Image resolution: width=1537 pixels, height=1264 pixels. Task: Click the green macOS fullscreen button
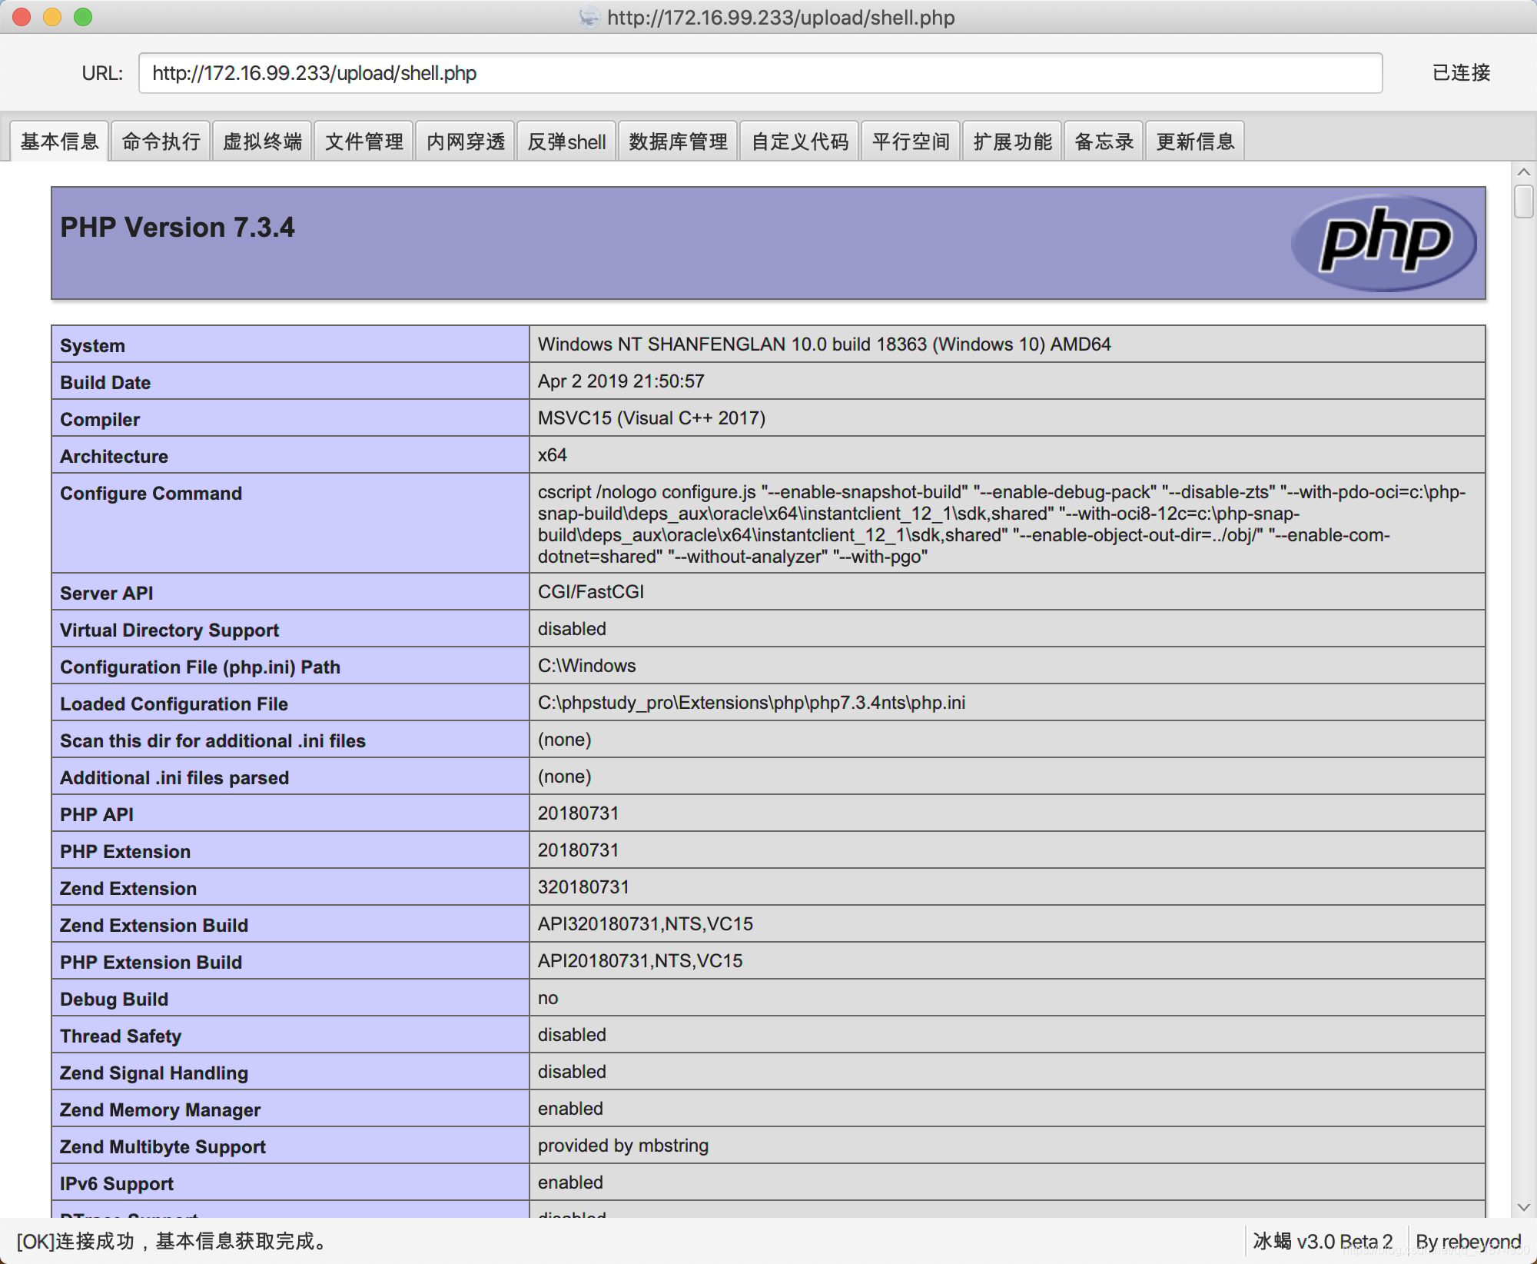click(83, 17)
